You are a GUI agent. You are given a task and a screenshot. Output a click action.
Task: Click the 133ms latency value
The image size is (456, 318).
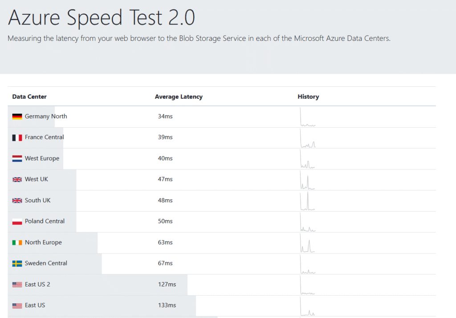click(x=167, y=305)
